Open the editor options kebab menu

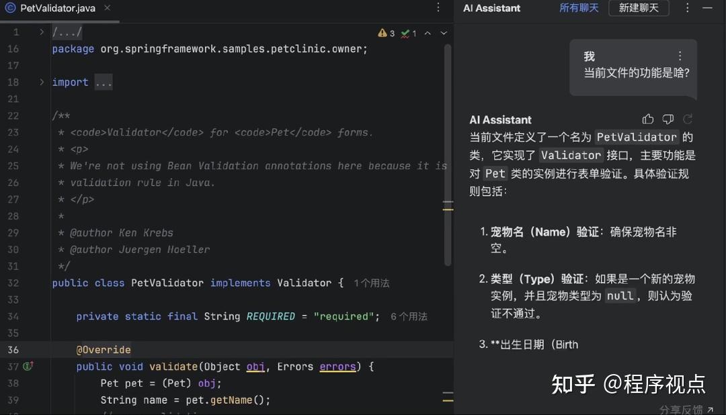[438, 7]
